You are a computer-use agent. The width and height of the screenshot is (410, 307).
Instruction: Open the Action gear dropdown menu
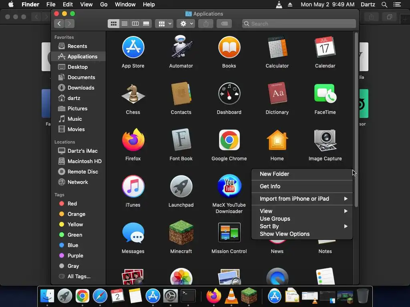186,24
